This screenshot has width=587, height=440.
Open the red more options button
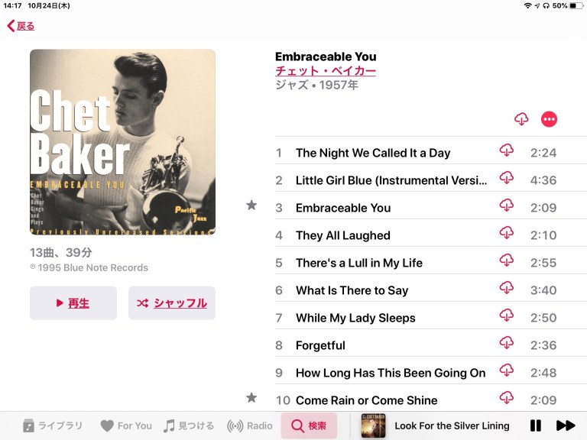coord(550,119)
